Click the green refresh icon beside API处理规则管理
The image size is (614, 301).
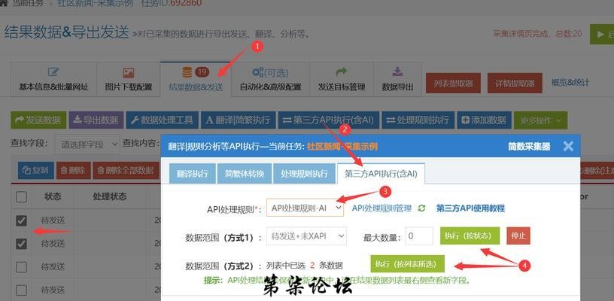[422, 208]
